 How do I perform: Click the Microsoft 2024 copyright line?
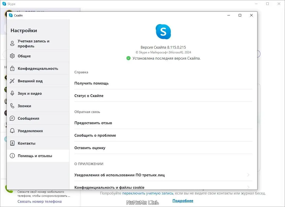(x=163, y=52)
